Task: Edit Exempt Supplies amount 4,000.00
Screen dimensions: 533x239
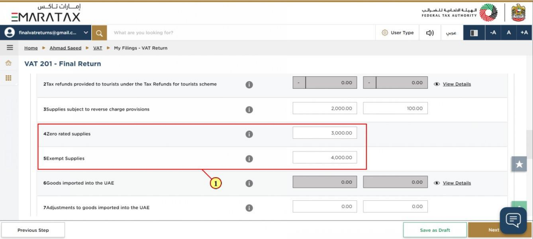Action: [x=325, y=157]
